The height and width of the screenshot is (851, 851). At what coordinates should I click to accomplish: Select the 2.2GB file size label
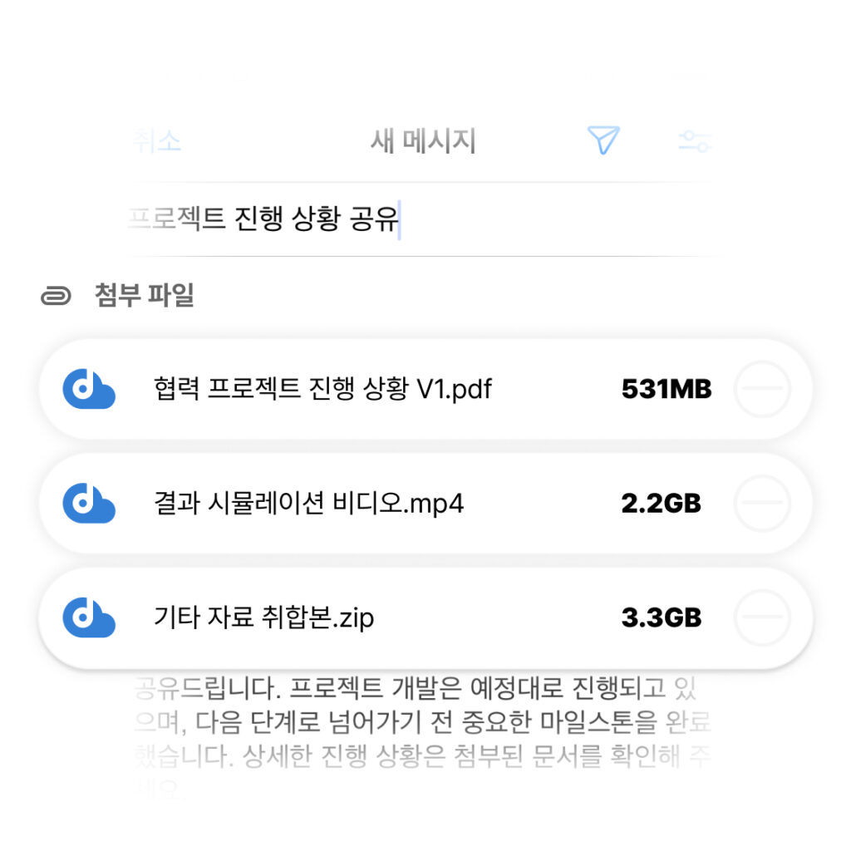(x=661, y=503)
